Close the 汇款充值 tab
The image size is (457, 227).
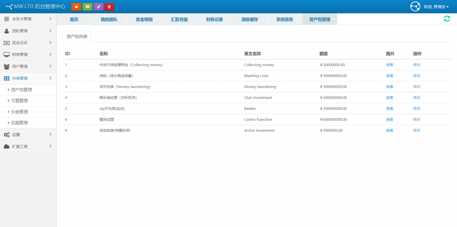point(193,19)
